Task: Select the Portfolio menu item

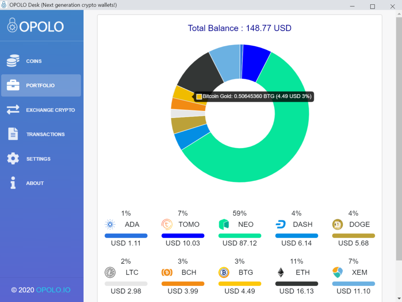Action: pyautogui.click(x=41, y=85)
